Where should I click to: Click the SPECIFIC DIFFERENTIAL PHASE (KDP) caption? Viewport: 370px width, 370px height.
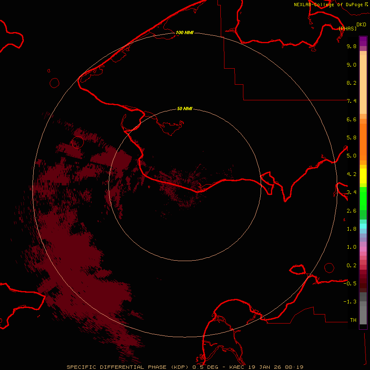click(x=128, y=367)
